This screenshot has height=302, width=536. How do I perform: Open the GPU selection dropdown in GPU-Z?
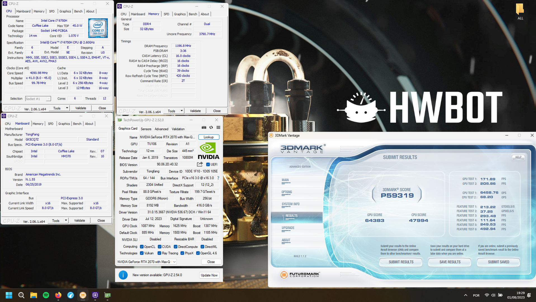coord(147,262)
